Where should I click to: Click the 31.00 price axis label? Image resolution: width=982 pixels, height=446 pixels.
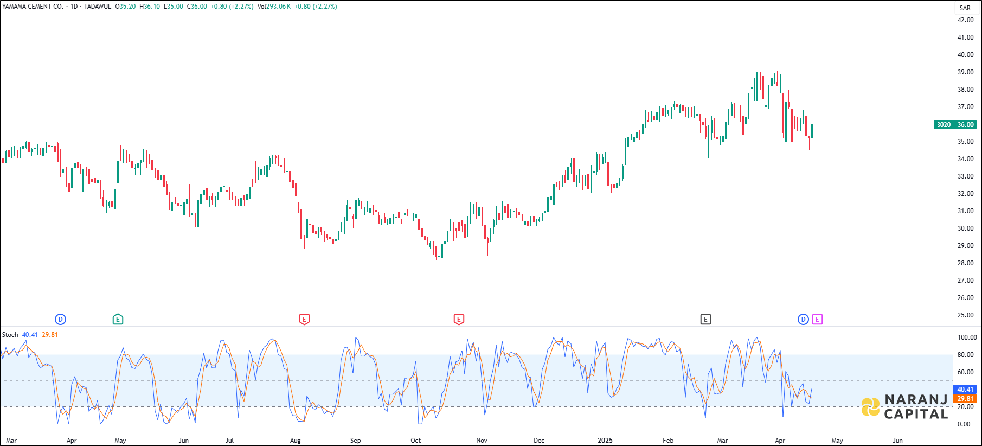coord(965,211)
